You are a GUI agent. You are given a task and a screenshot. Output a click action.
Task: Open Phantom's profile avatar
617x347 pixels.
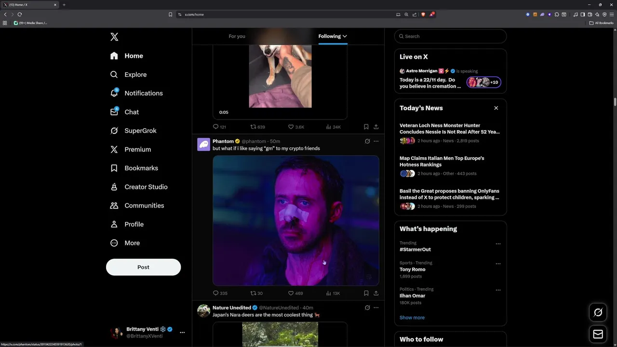(x=203, y=144)
